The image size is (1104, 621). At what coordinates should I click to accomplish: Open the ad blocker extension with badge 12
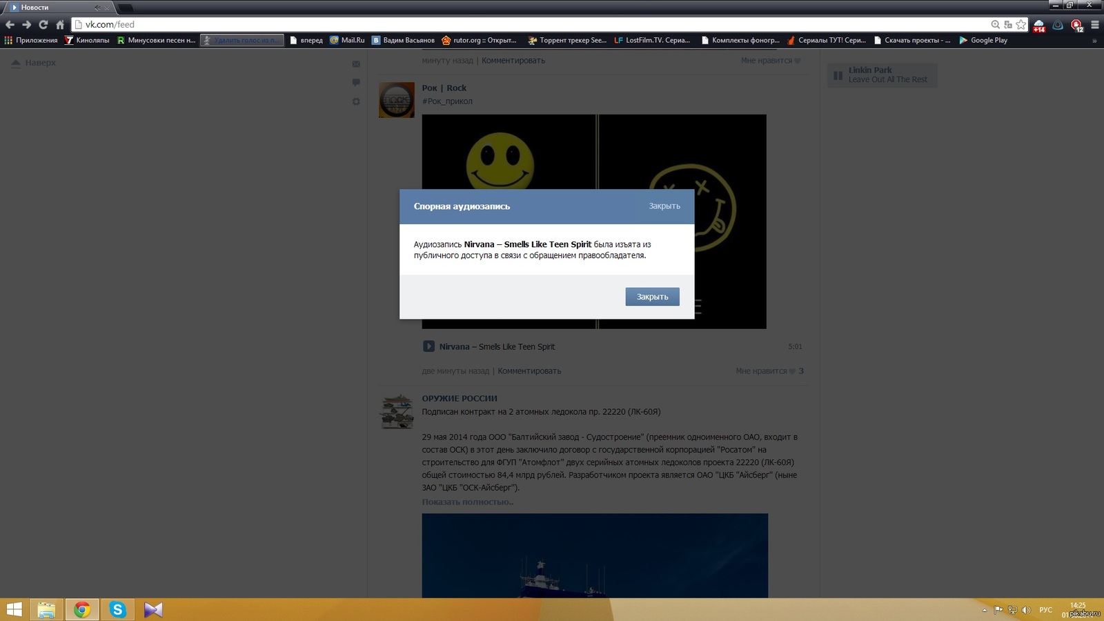[1076, 26]
